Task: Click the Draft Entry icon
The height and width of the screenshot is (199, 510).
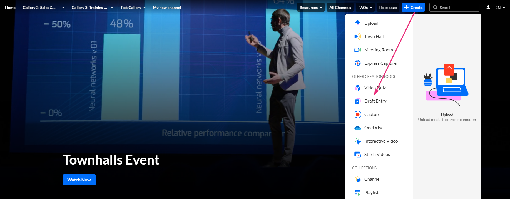Action: pyautogui.click(x=357, y=101)
